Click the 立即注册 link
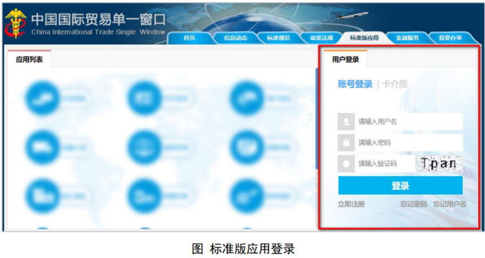Image resolution: width=485 pixels, height=258 pixels. click(351, 204)
